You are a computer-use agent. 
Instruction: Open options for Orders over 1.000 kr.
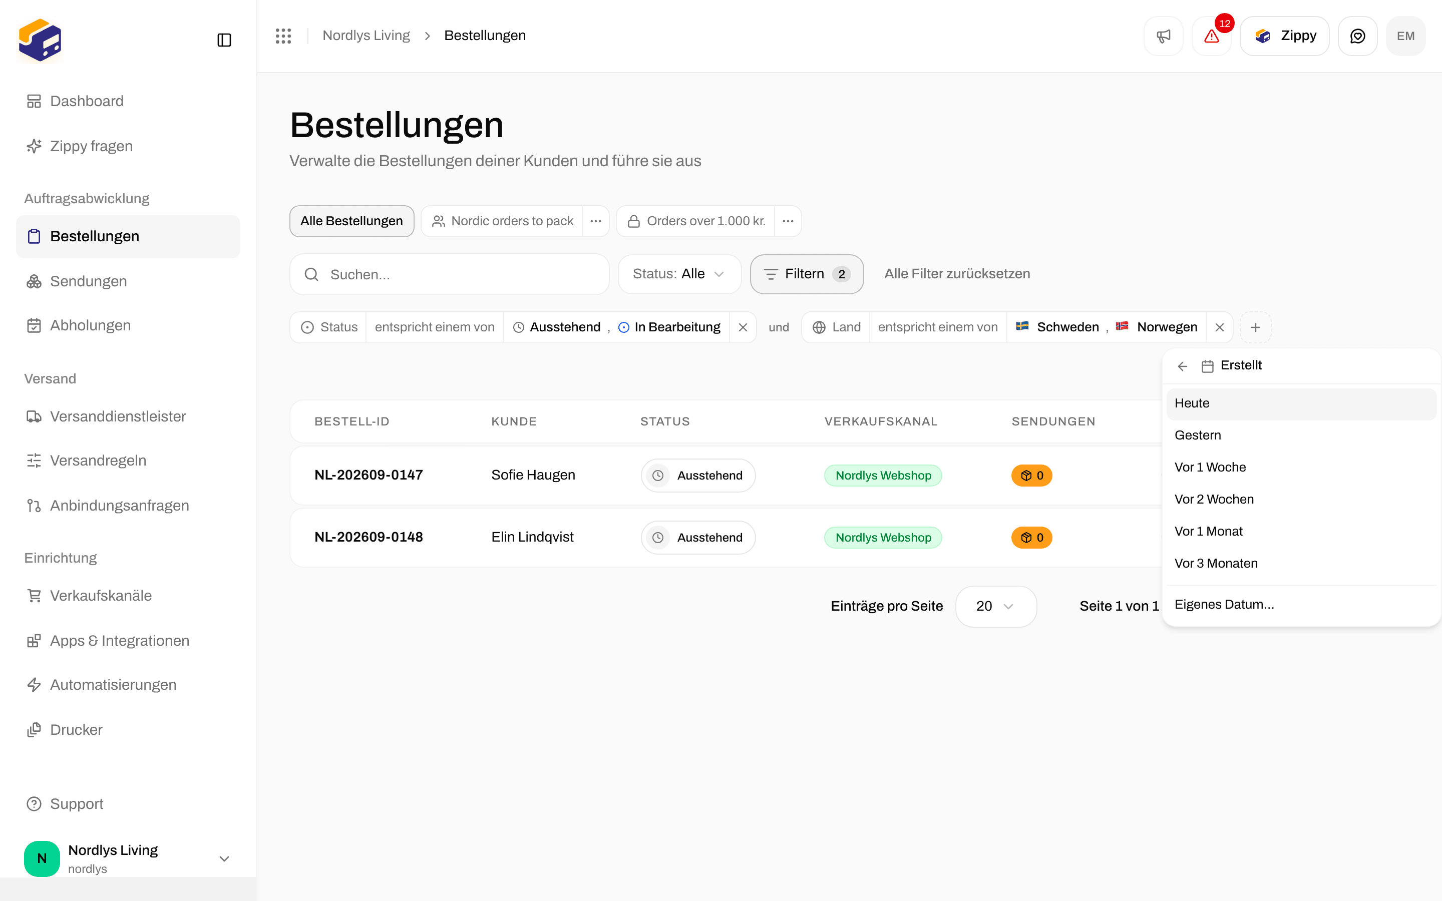pyautogui.click(x=788, y=221)
